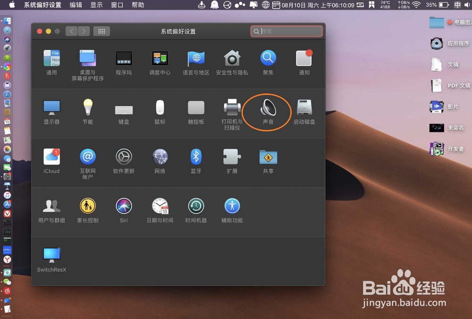Open the red Vivaldi Dock icon
This screenshot has width=472, height=319.
[x=7, y=214]
